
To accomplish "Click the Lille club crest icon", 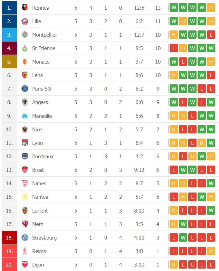I will pos(25,21).
